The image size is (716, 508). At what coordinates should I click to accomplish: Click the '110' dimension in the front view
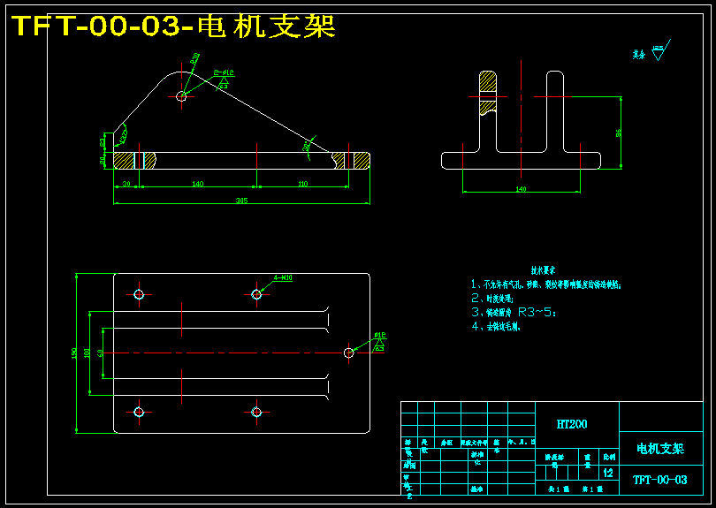(x=302, y=184)
